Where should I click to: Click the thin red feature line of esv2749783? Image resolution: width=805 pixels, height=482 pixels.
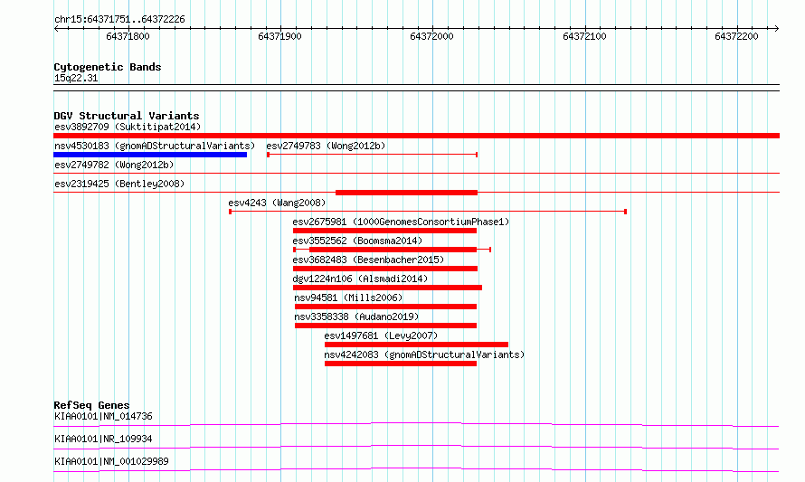(373, 155)
